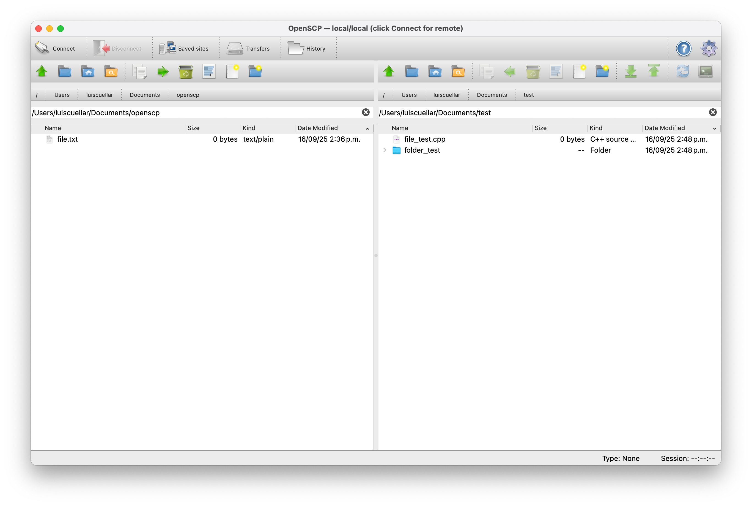Click the 'test' breadcrumb
752x506 pixels.
[x=529, y=95]
